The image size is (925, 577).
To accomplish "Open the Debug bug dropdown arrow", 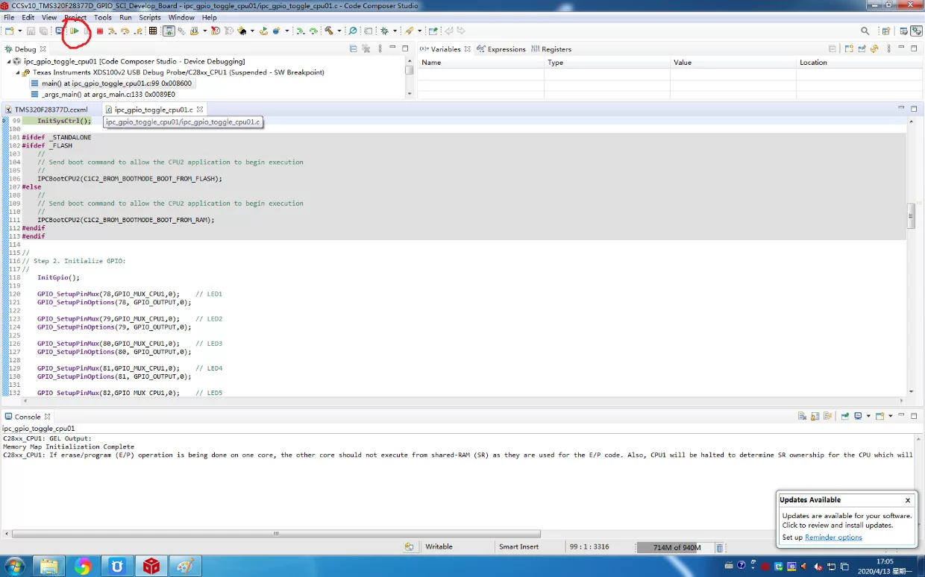I will [396, 31].
